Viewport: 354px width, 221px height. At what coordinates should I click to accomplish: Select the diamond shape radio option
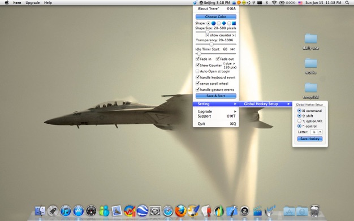pyautogui.click(x=219, y=23)
